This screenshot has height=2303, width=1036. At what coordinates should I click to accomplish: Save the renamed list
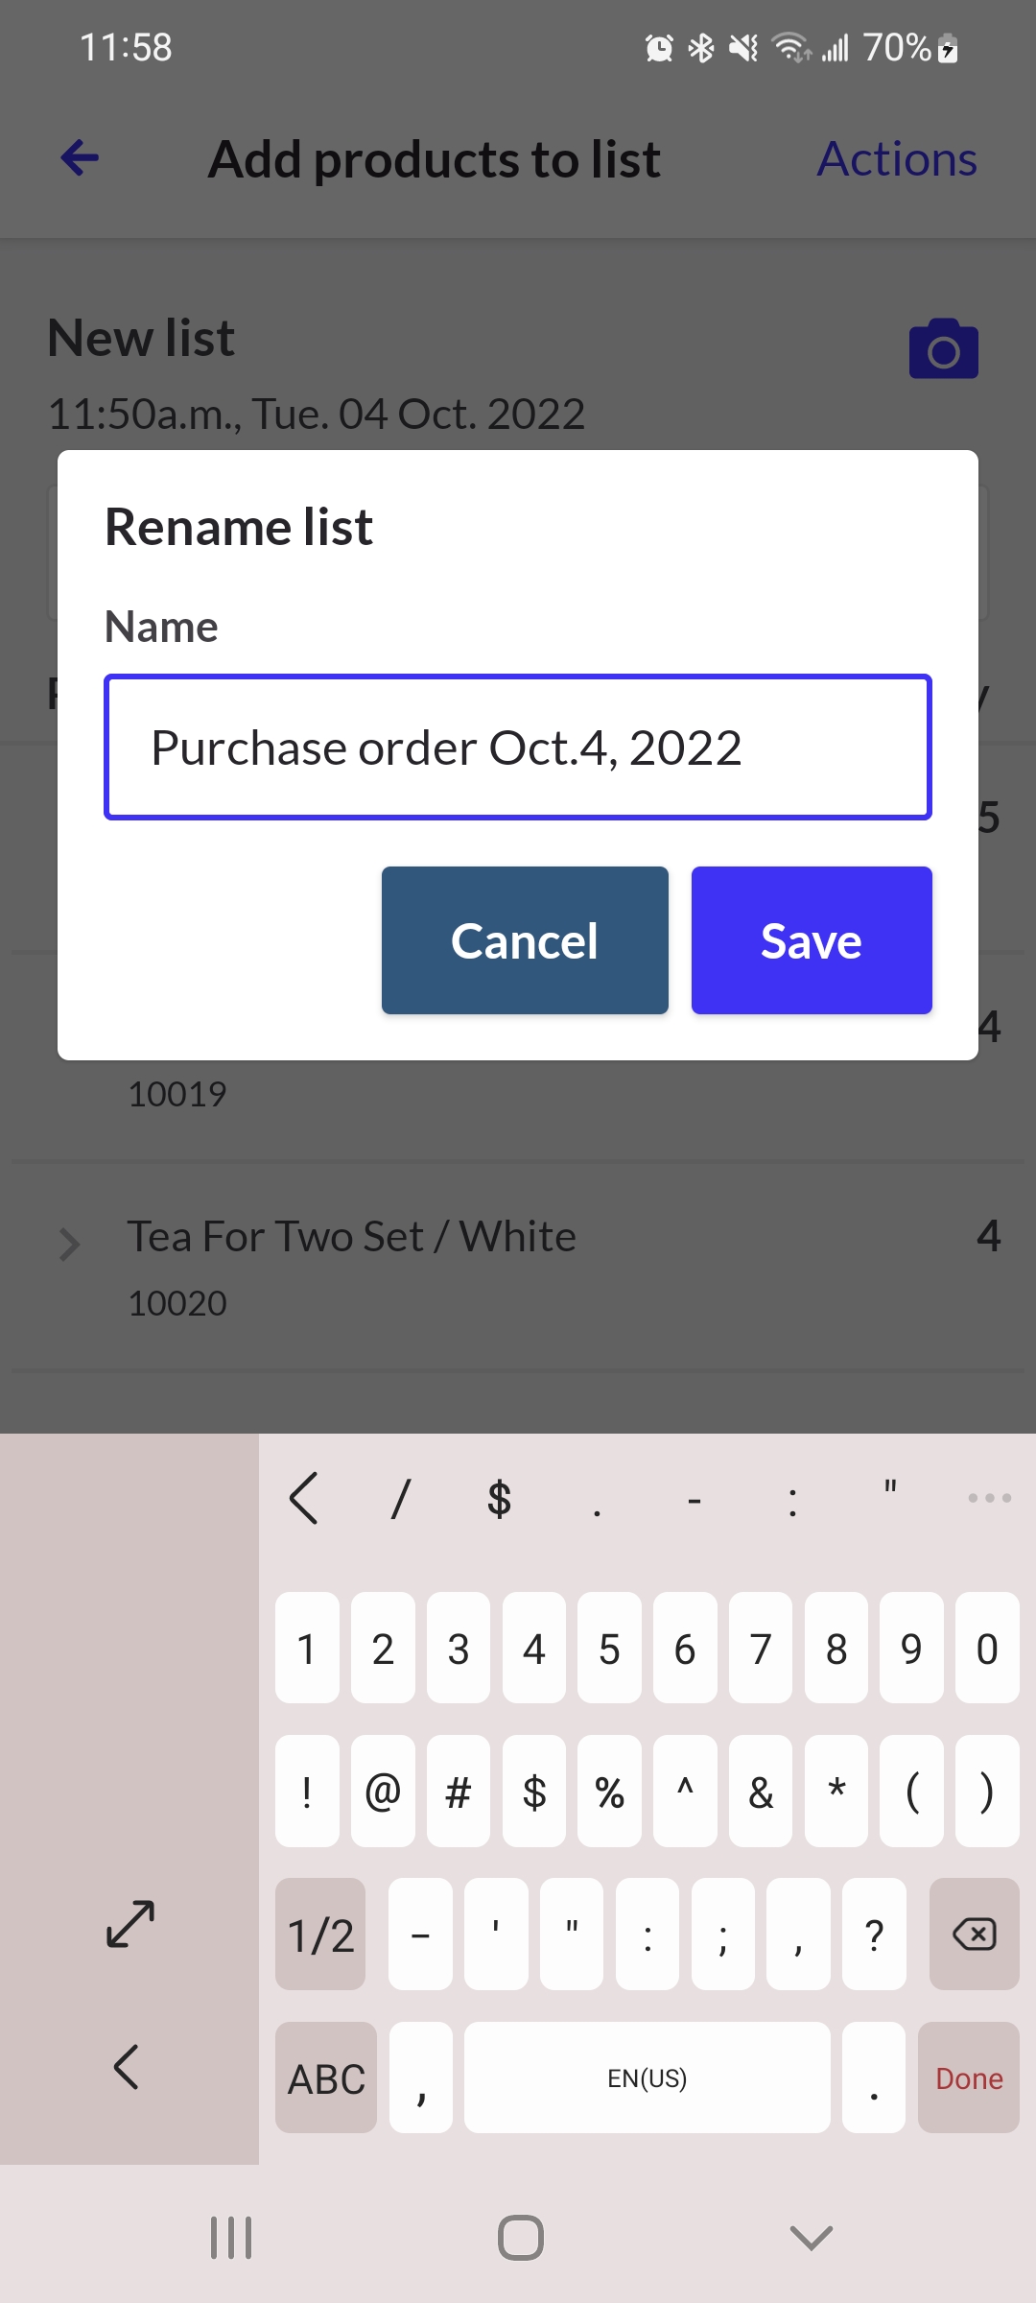tap(812, 940)
